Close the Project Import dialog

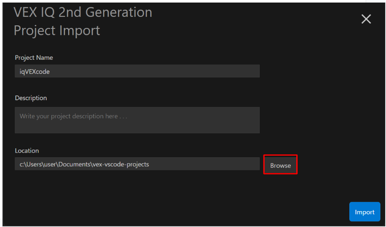366,19
